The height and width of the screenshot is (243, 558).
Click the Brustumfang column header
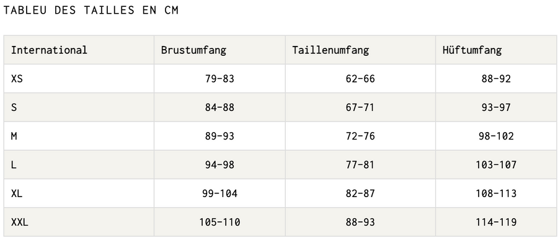219,50
